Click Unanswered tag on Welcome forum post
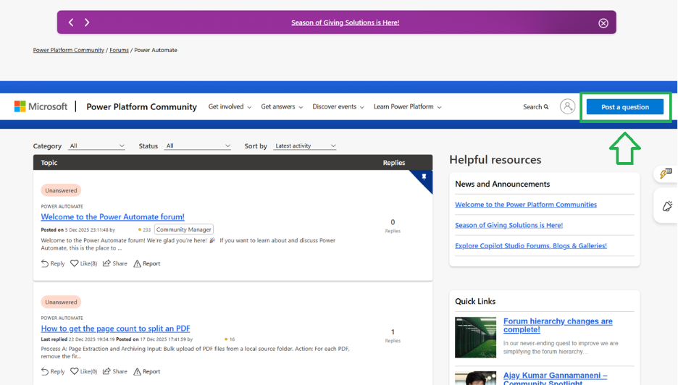This screenshot has height=385, width=678. point(61,190)
